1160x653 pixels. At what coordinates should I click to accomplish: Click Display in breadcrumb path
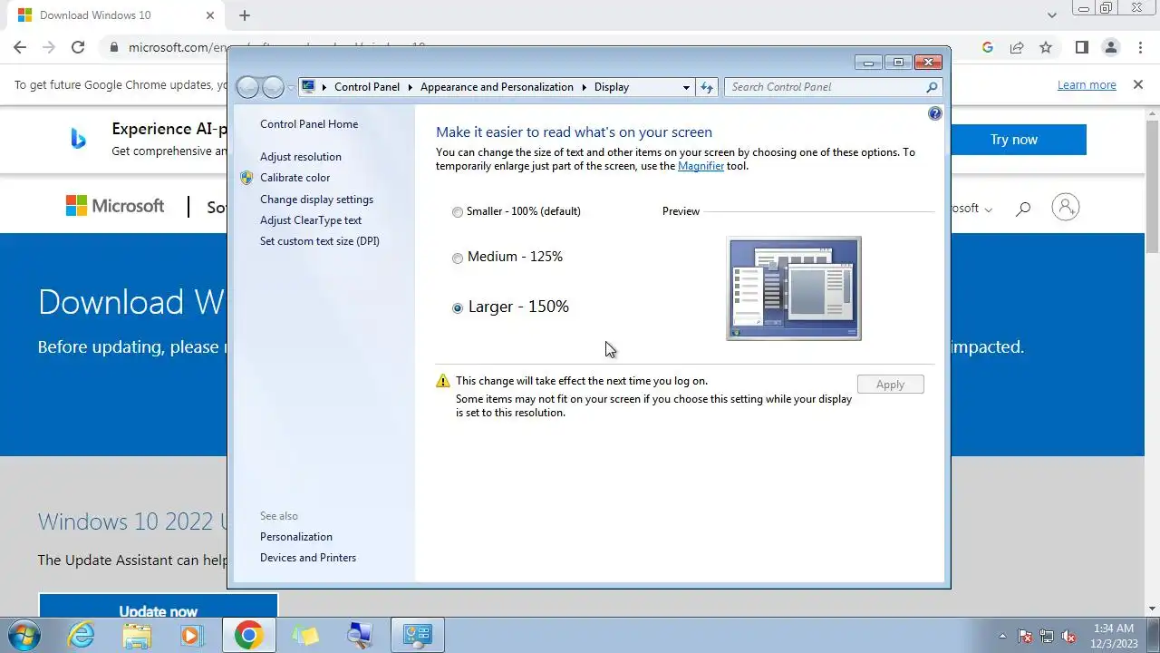612,87
